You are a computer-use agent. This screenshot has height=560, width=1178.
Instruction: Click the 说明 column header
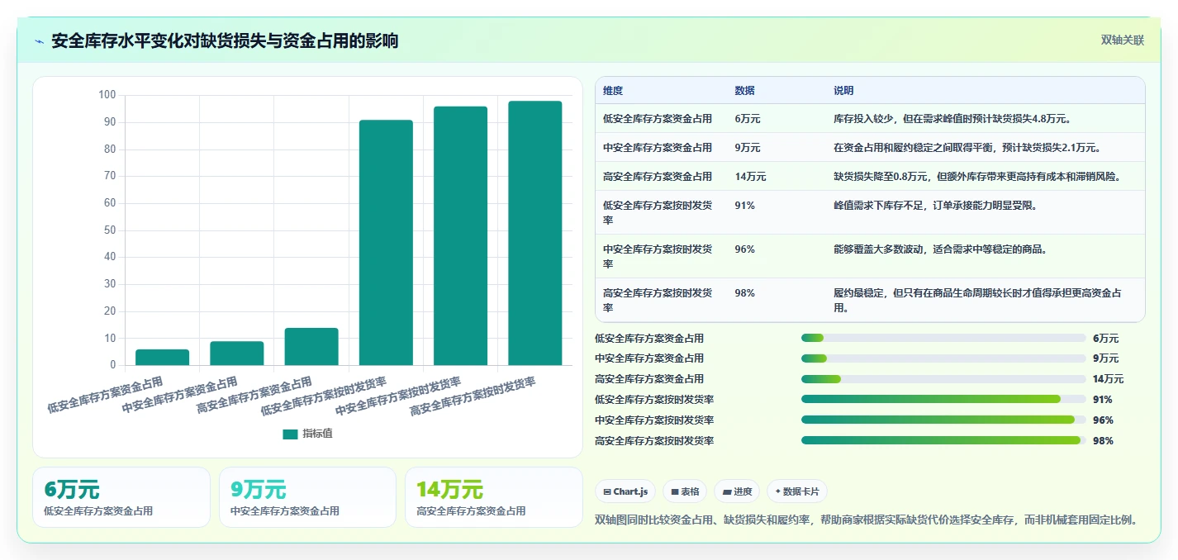843,90
